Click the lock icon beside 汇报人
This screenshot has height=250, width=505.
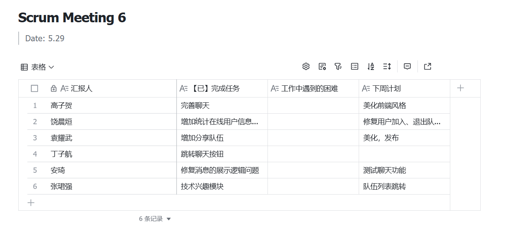[53, 88]
